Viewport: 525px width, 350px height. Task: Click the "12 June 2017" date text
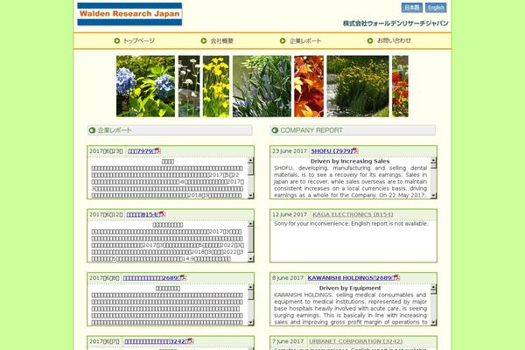[x=290, y=214]
